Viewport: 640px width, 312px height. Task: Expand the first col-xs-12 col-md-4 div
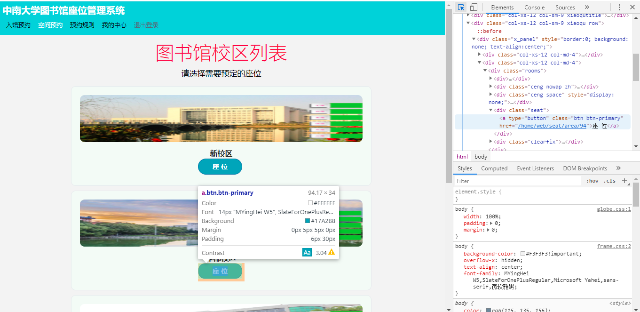click(x=480, y=55)
